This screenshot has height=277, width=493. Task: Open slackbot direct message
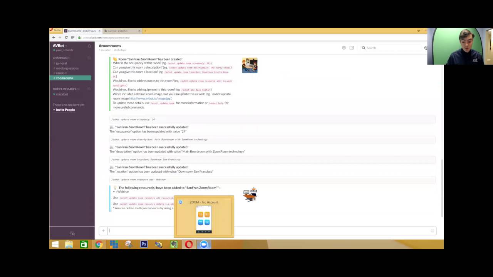[62, 94]
